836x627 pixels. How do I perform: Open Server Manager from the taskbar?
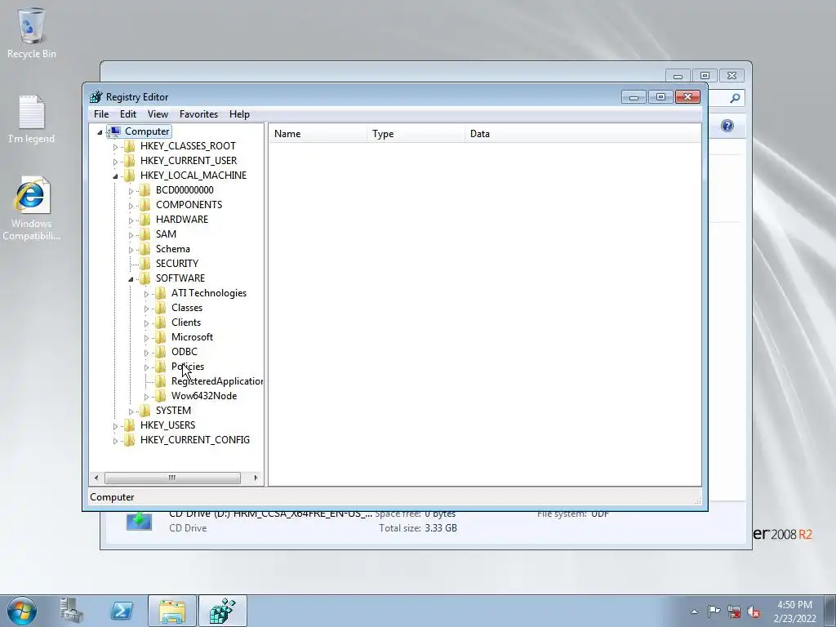(x=72, y=611)
